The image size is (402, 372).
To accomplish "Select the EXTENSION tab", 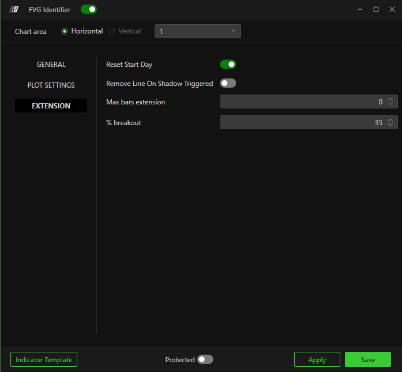I will (x=51, y=106).
